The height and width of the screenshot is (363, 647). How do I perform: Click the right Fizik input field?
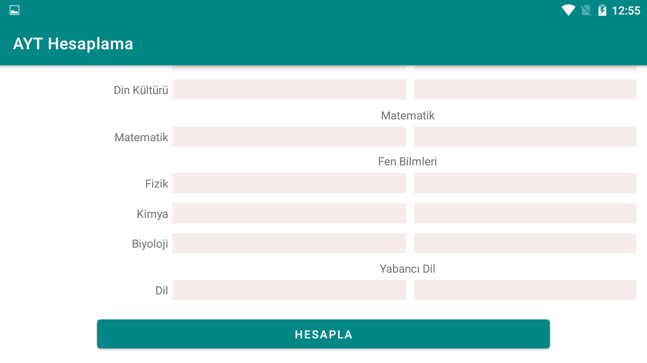click(525, 183)
